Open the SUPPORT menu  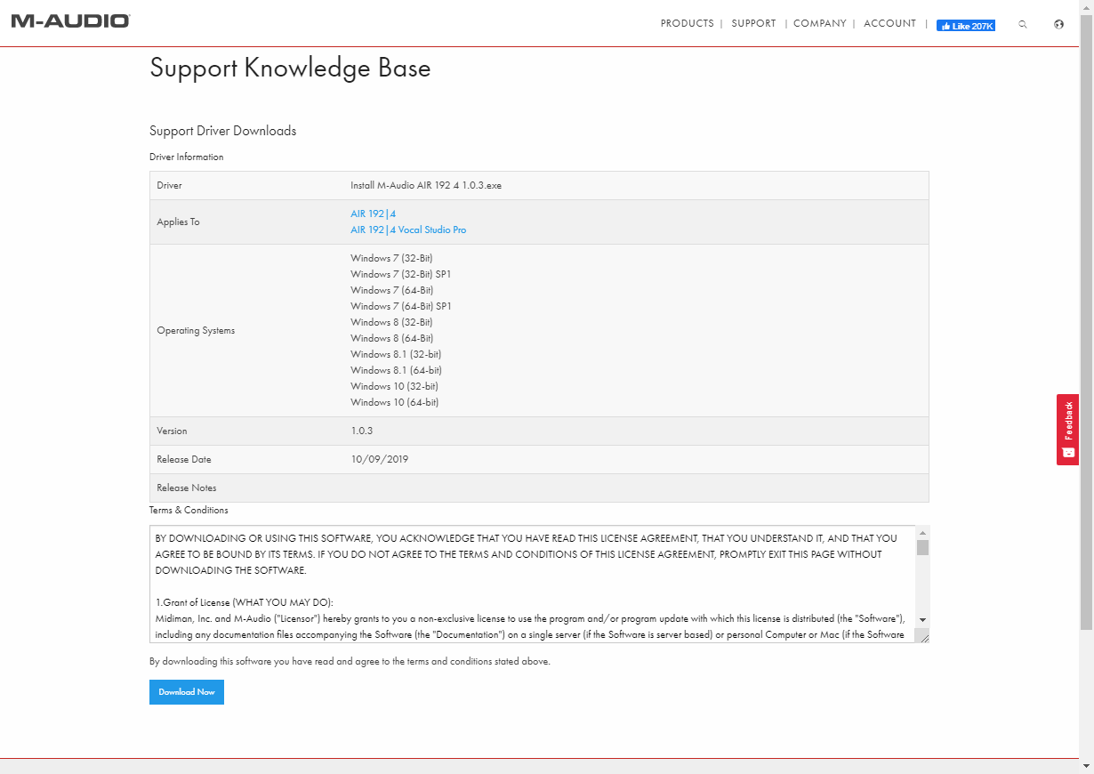click(x=753, y=24)
